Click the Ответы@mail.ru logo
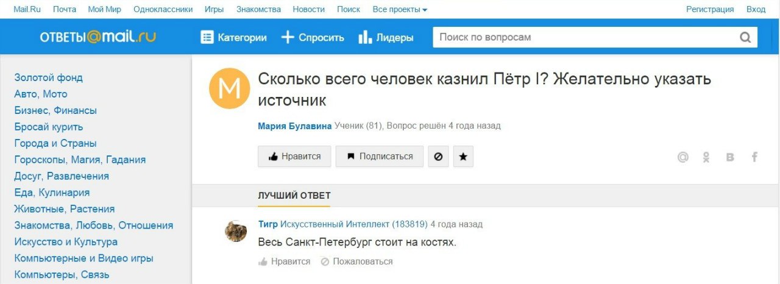780x284 pixels. (x=98, y=37)
